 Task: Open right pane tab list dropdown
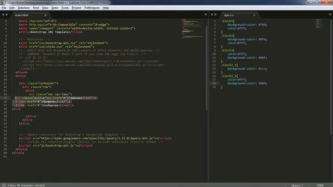[330, 15]
